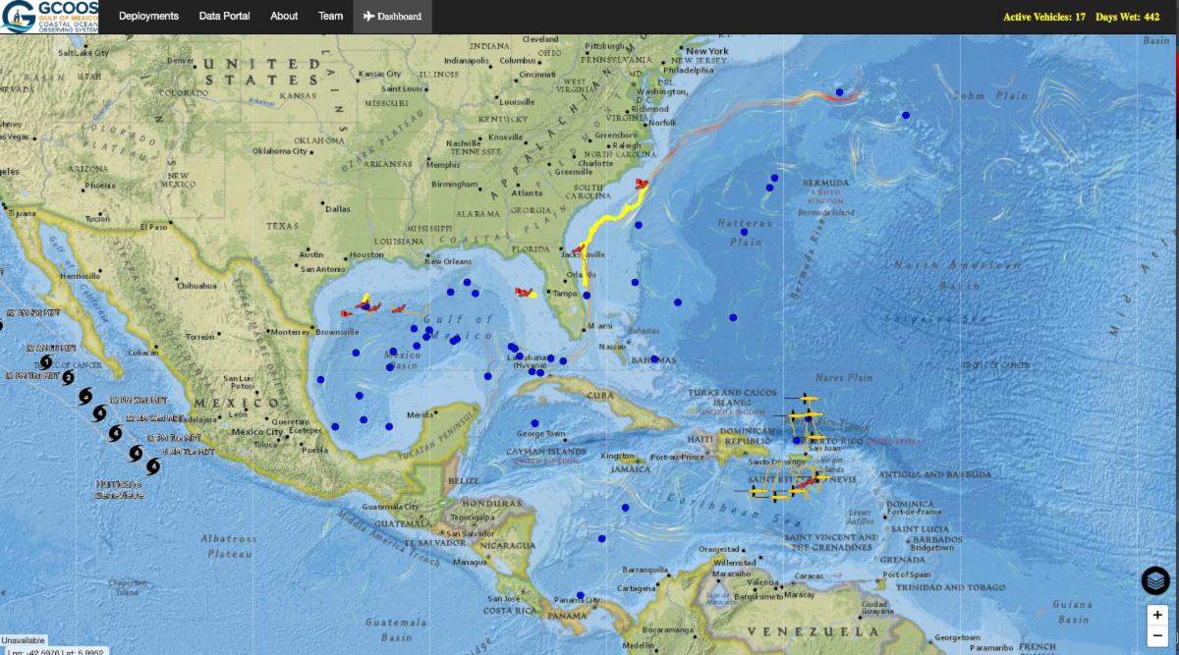This screenshot has width=1179, height=655.
Task: Select red glider icon near Tampa
Action: point(524,292)
